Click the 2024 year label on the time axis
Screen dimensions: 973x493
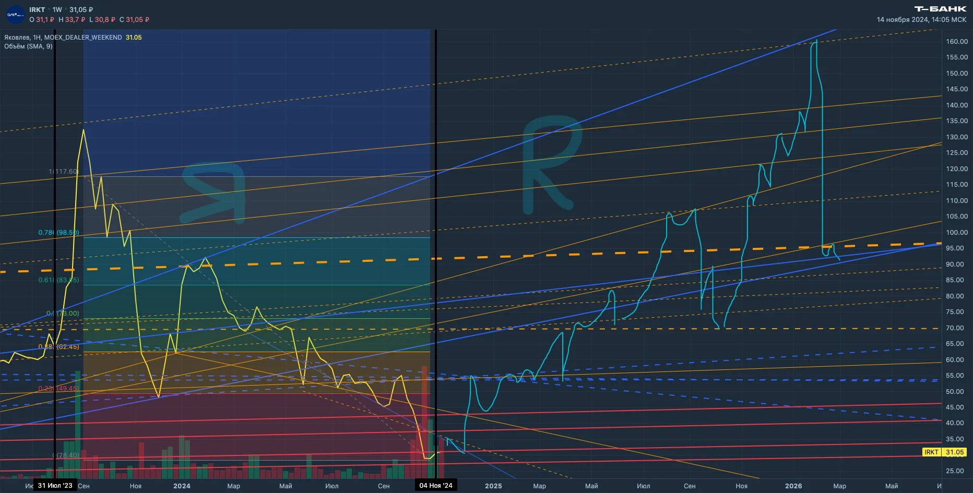coord(182,486)
